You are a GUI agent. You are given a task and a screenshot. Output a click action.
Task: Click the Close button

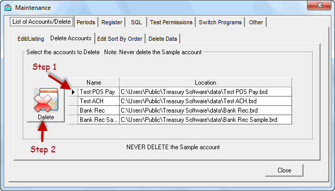[284, 170]
